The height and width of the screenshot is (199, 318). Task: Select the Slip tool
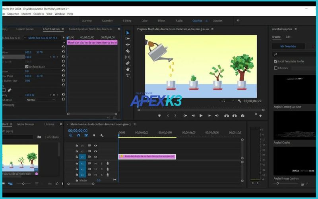[128, 57]
